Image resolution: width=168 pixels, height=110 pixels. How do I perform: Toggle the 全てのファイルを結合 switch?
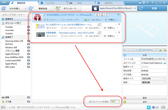click(x=115, y=102)
